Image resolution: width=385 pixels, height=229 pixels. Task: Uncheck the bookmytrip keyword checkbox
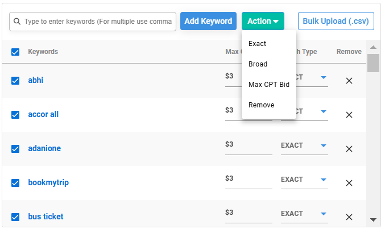click(x=15, y=183)
